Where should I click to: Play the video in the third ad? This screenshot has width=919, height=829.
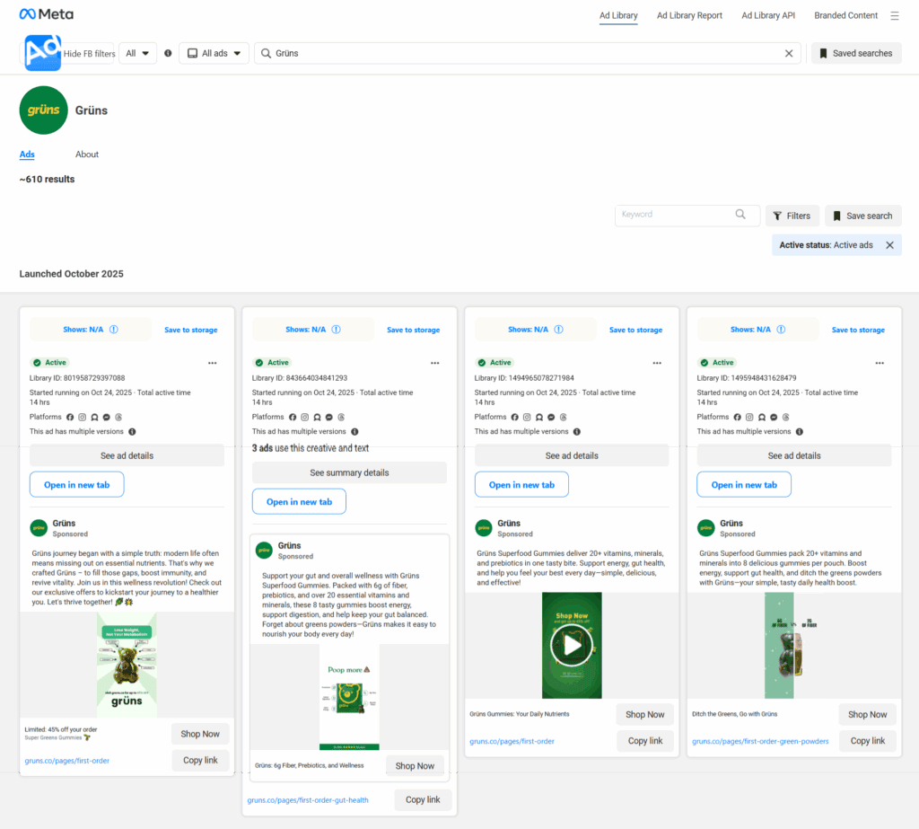572,645
